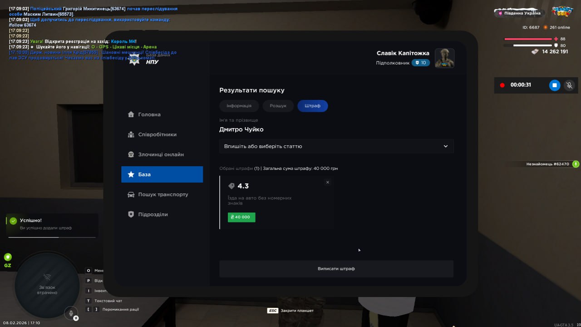
Task: Click the star icon beside База
Action: [x=131, y=174]
